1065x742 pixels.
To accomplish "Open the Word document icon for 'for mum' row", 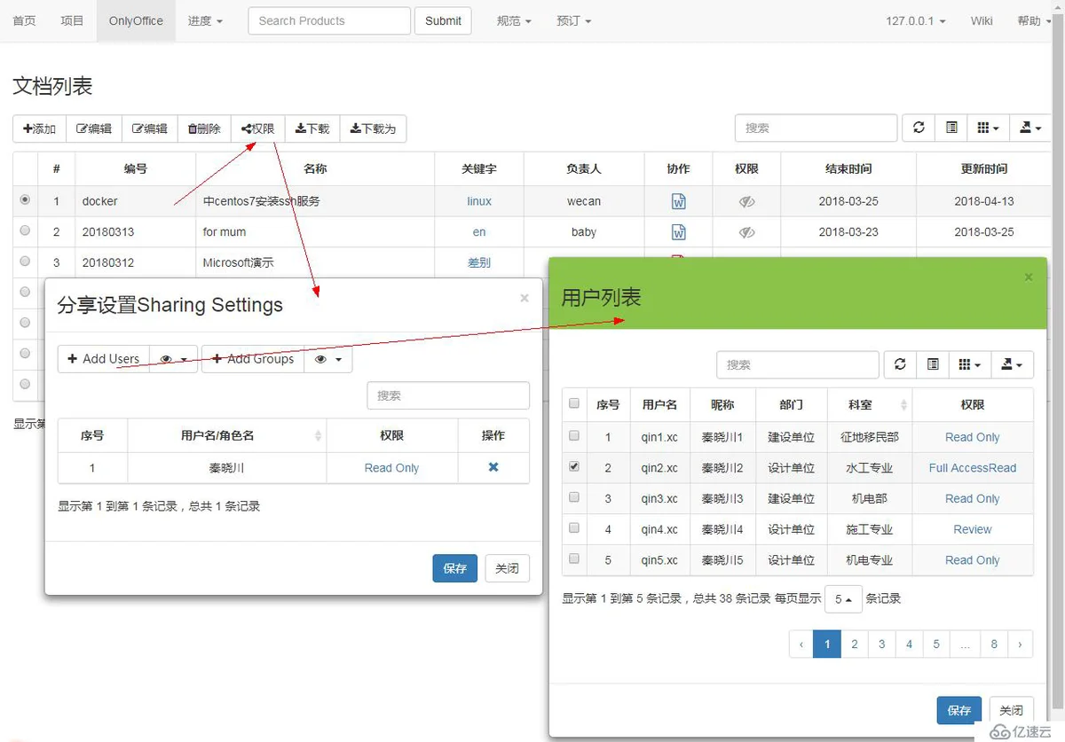I will tap(678, 232).
